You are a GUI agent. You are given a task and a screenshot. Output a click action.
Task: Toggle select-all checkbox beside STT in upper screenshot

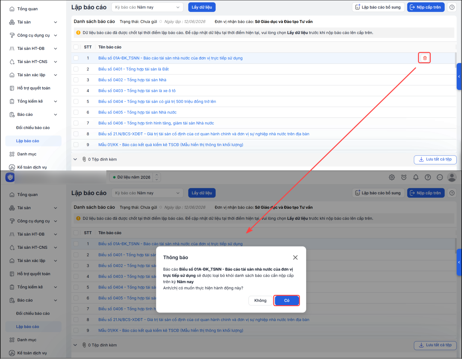pos(76,47)
